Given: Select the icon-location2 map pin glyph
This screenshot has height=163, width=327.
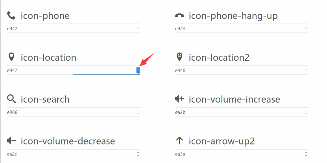Looking at the screenshot, I should pos(179,57).
